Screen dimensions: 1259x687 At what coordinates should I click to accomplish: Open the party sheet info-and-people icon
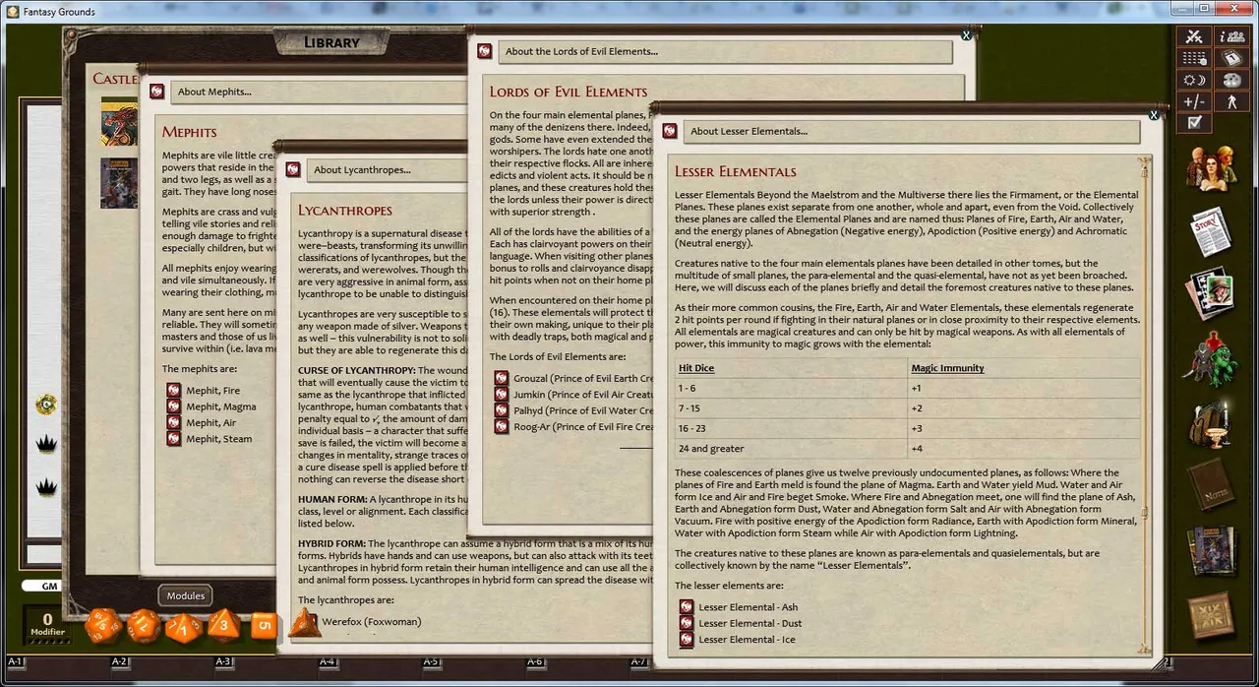[x=1231, y=36]
